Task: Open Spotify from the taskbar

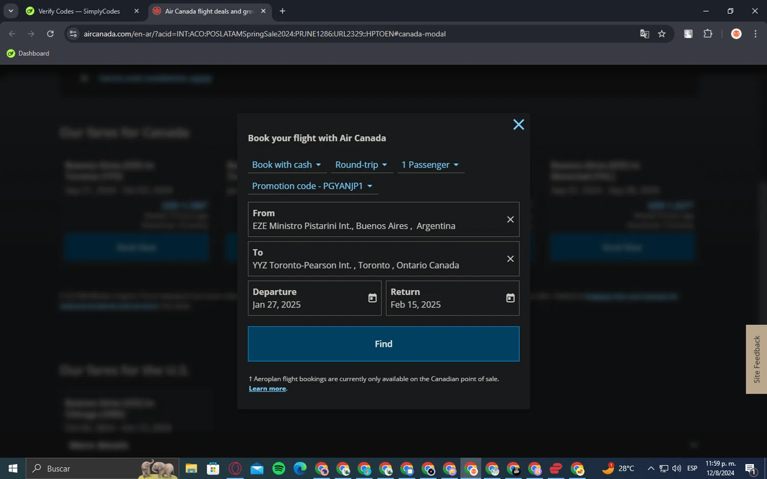Action: 279,469
